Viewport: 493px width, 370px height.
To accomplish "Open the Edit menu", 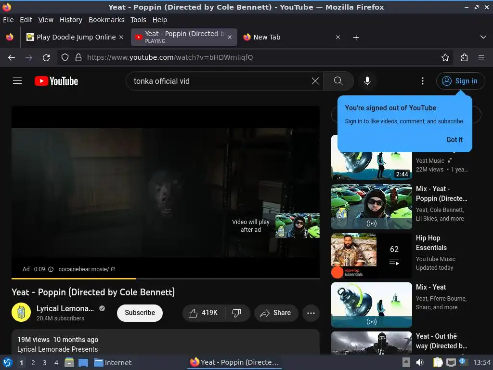I will coord(26,20).
